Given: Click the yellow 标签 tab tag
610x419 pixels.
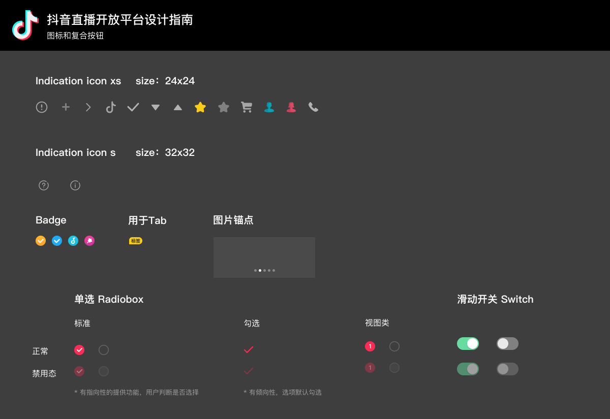Looking at the screenshot, I should pyautogui.click(x=136, y=241).
